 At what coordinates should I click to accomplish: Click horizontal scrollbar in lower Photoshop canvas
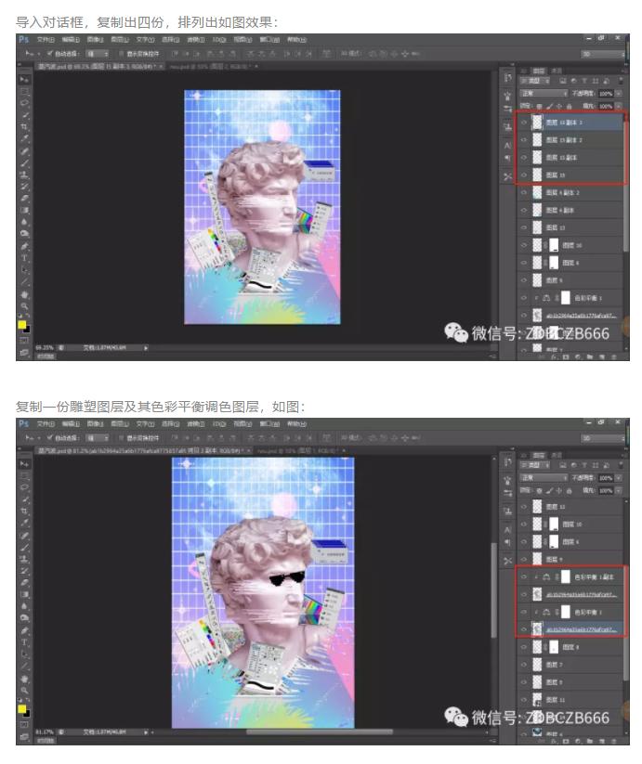320,732
